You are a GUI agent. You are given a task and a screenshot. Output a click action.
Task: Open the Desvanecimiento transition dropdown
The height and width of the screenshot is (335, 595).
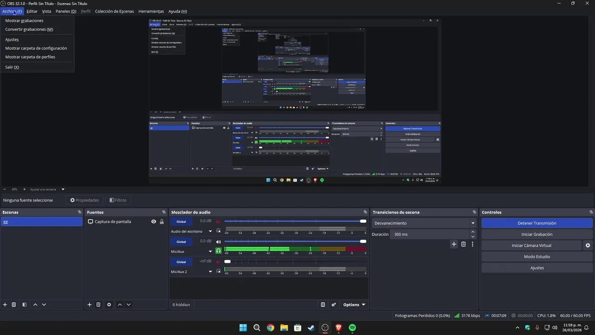tap(424, 223)
